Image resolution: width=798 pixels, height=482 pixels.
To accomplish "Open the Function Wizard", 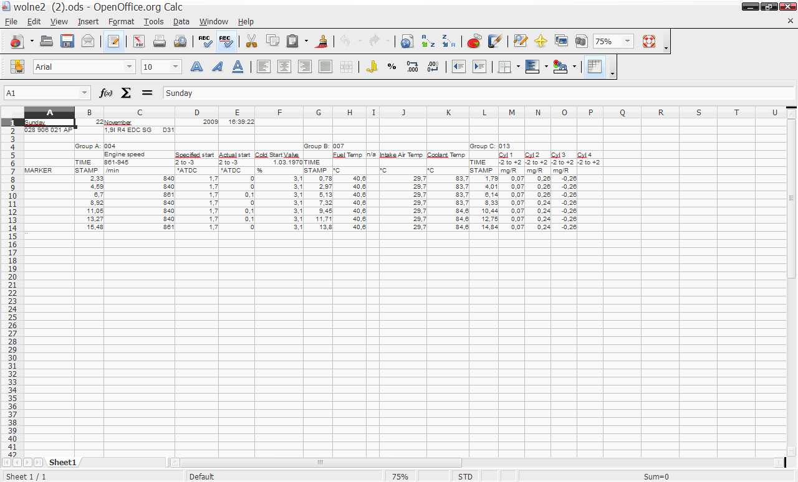I will (x=106, y=93).
